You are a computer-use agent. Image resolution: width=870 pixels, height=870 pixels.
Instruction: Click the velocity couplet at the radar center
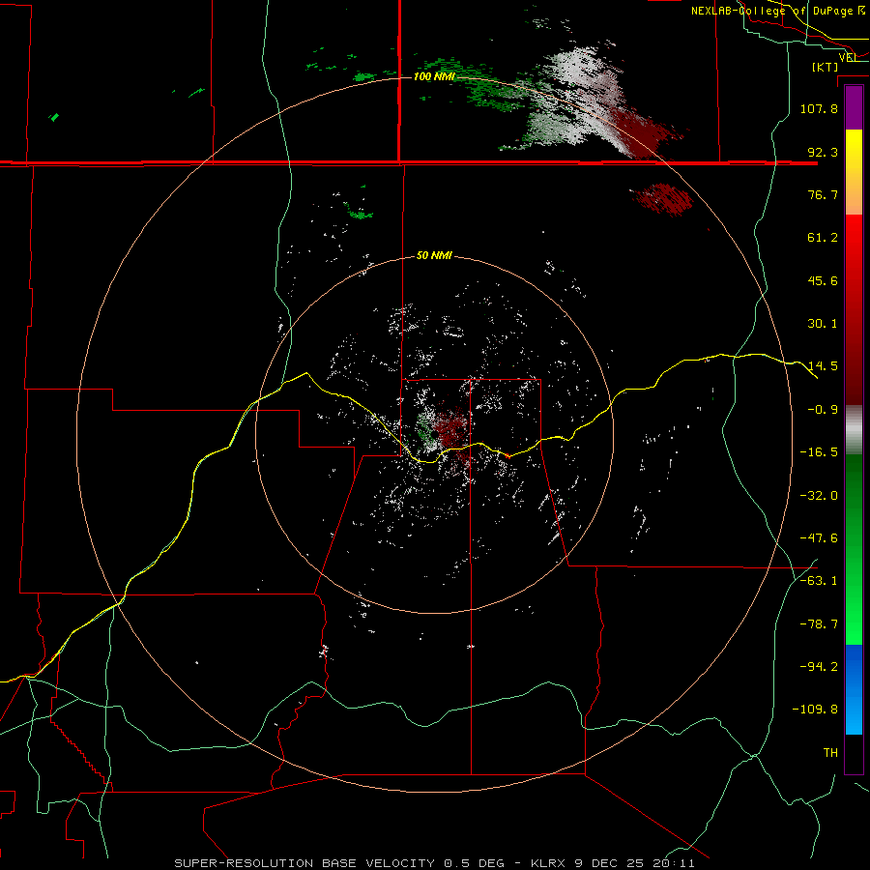(442, 429)
